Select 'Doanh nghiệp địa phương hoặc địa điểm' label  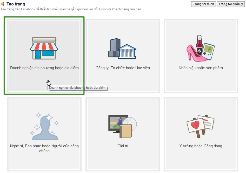[x=44, y=68]
